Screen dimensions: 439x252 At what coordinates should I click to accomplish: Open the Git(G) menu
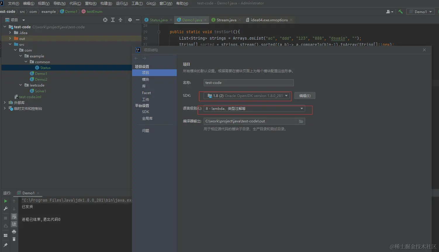pyautogui.click(x=151, y=3)
